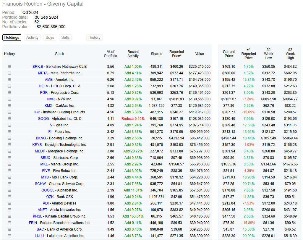Click history icon next to Alphabet CL C

[x=9, y=119]
